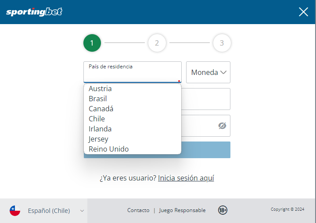The width and height of the screenshot is (316, 223).
Task: Toggle password visibility eye icon
Action: pos(222,126)
